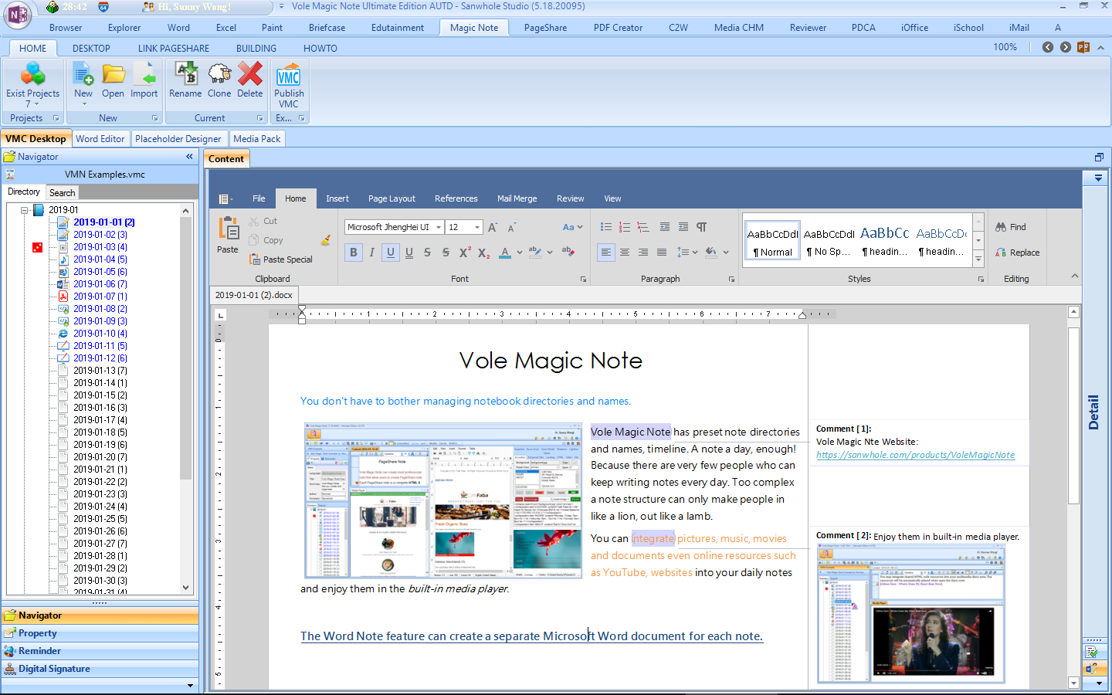Toggle show paragraph marks pilcrow

(x=702, y=227)
